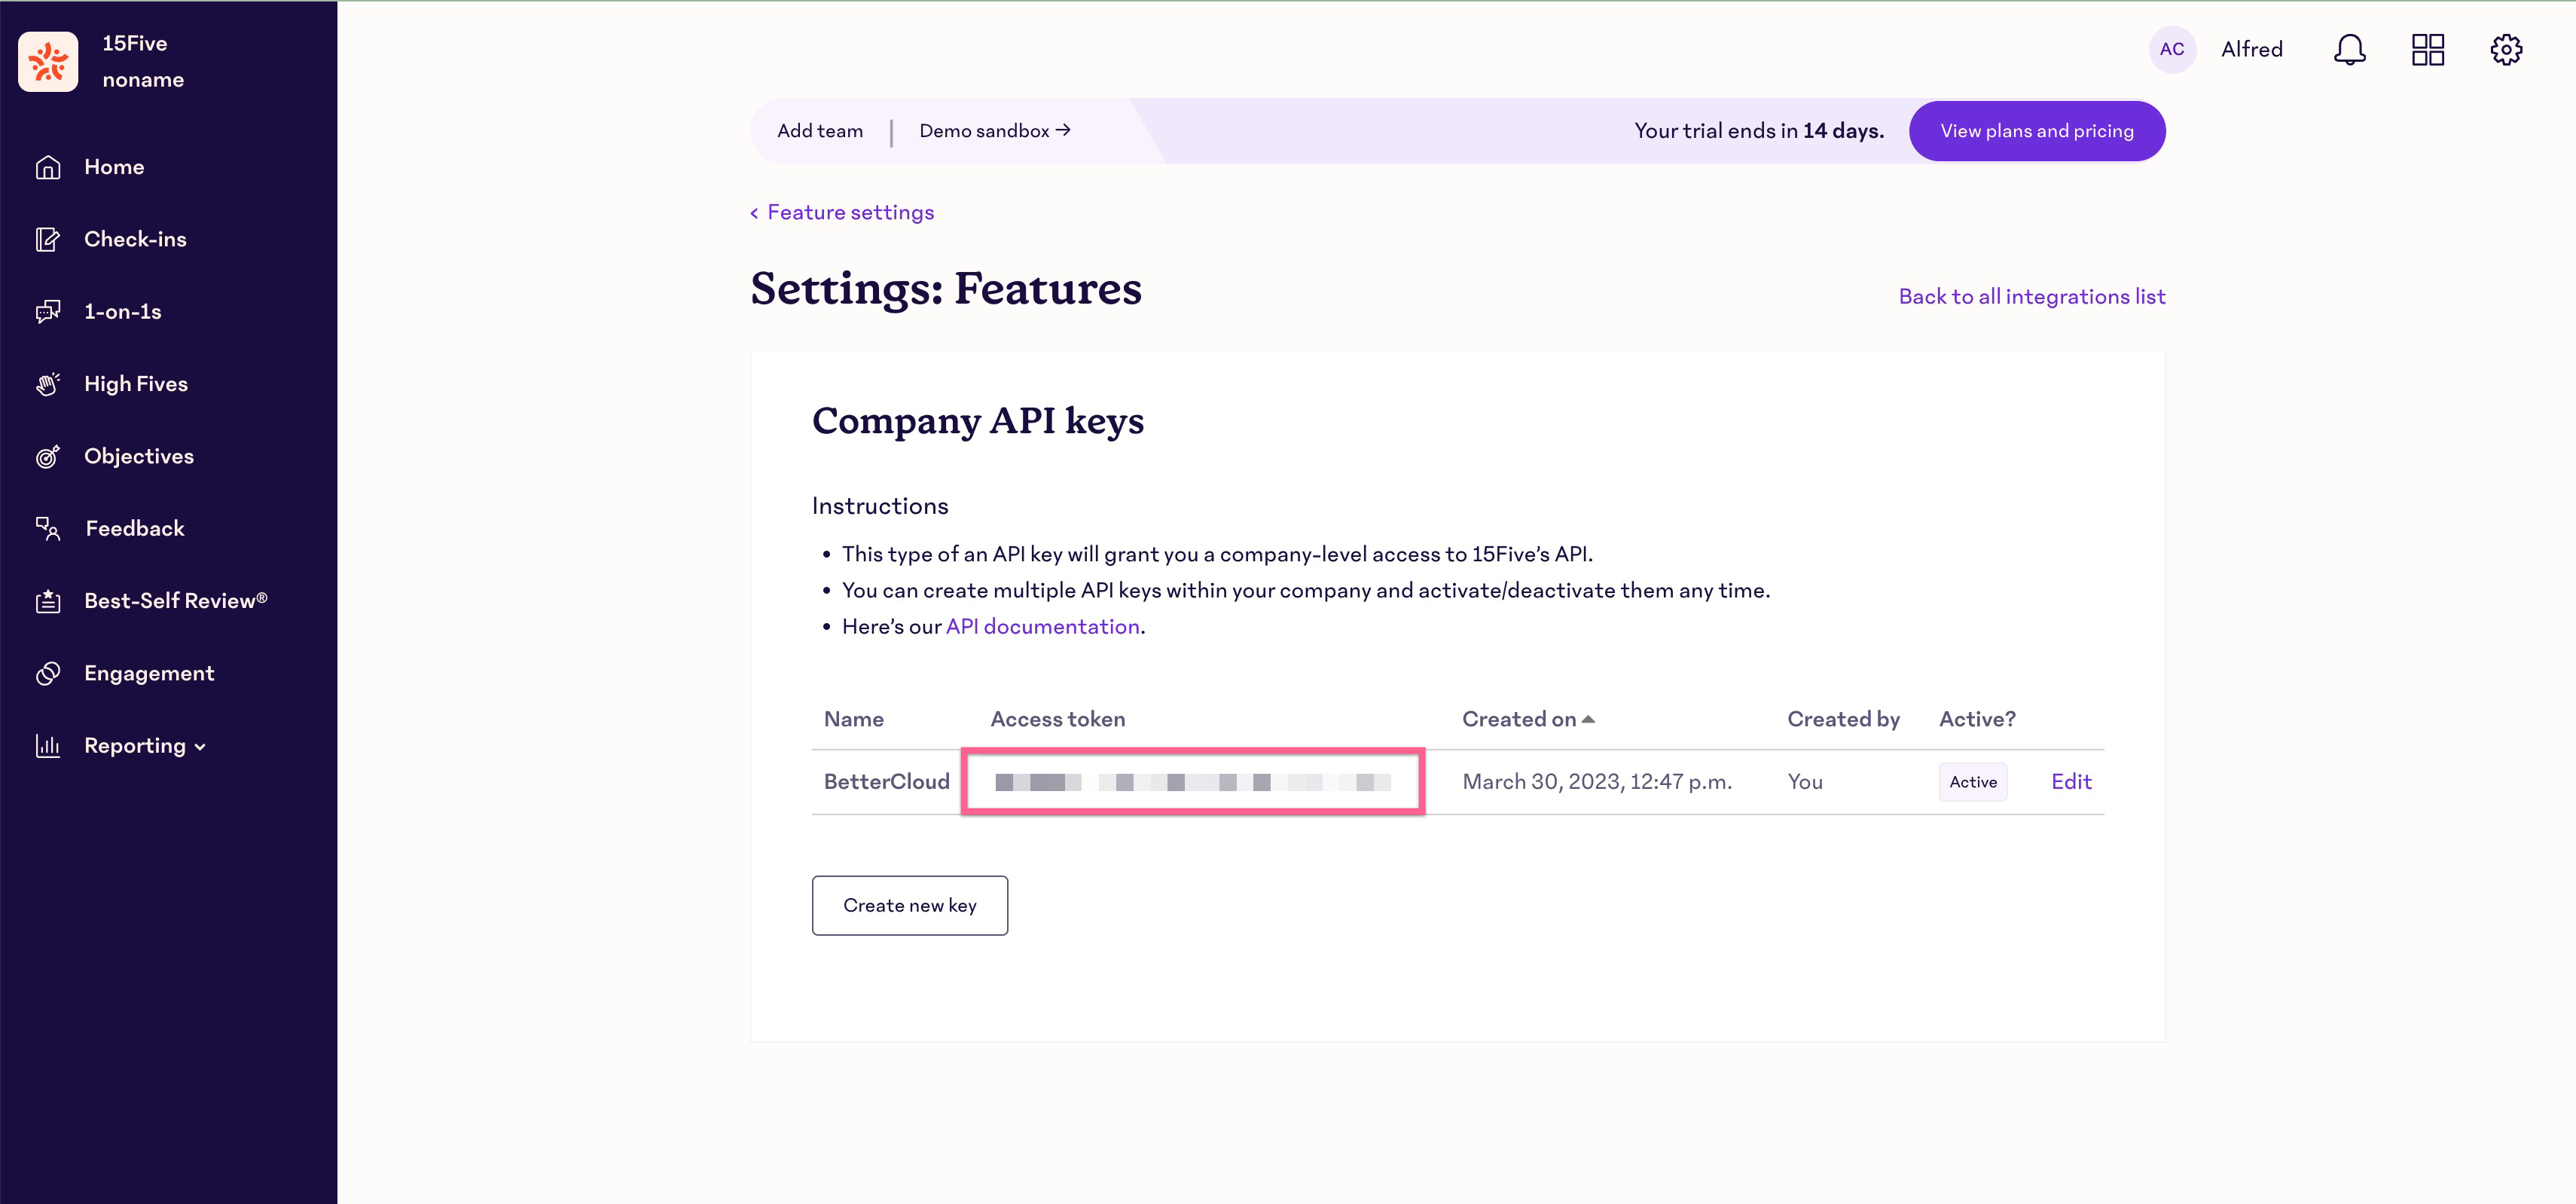Click the Create new key button
Image resolution: width=2576 pixels, height=1204 pixels.
coord(910,905)
